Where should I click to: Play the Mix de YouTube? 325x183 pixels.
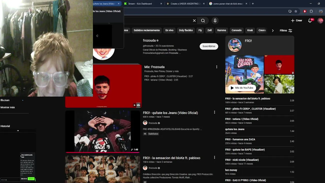(x=242, y=88)
